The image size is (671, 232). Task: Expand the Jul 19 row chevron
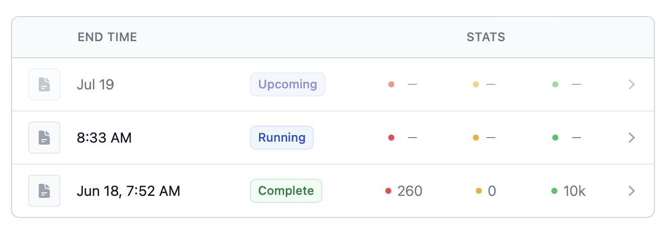(632, 84)
